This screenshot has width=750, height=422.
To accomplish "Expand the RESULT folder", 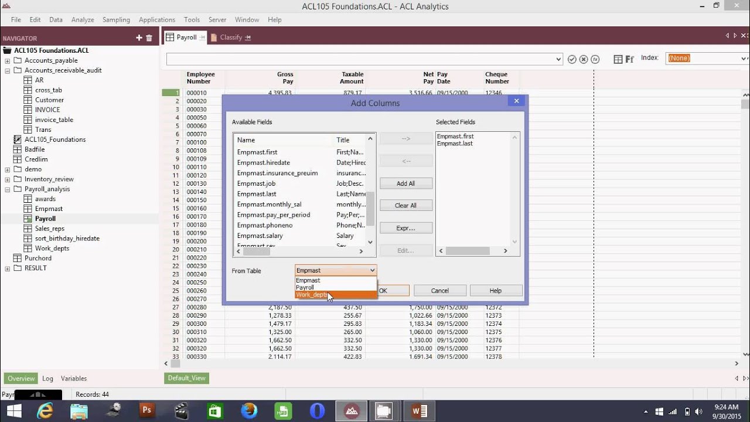I will pos(7,268).
